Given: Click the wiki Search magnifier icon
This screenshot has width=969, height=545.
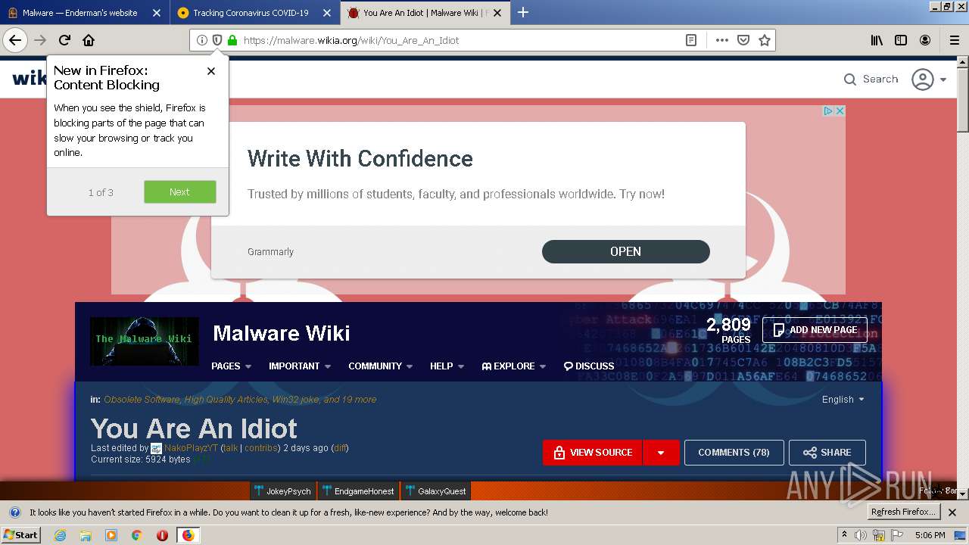Looking at the screenshot, I should pyautogui.click(x=850, y=79).
